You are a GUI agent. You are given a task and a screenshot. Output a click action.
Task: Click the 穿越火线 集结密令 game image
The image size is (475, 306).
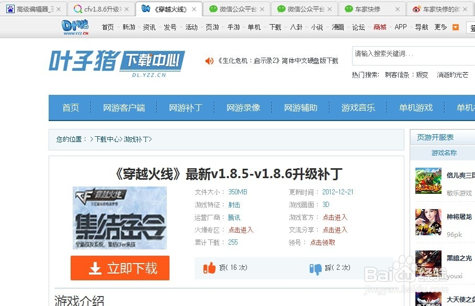tap(120, 218)
